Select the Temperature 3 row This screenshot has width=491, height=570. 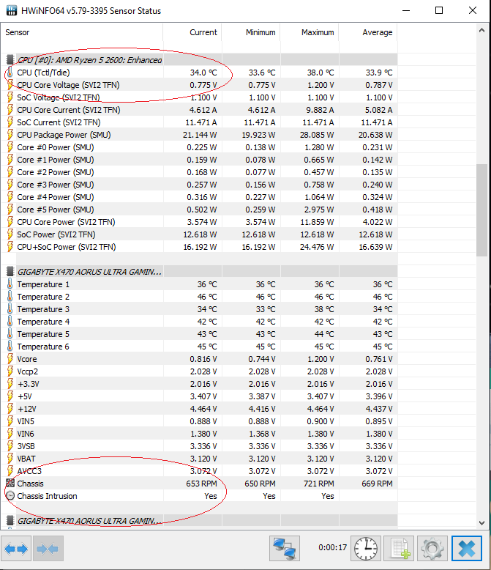click(x=199, y=309)
